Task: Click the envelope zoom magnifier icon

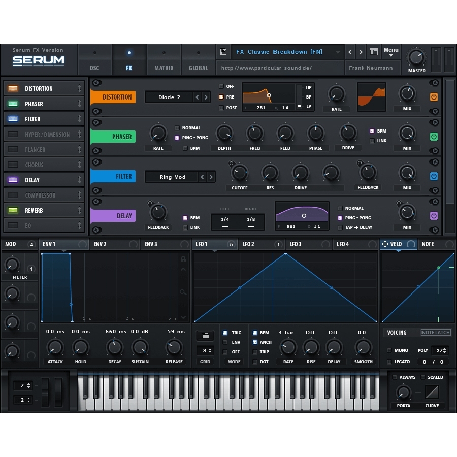Action: coord(183,292)
